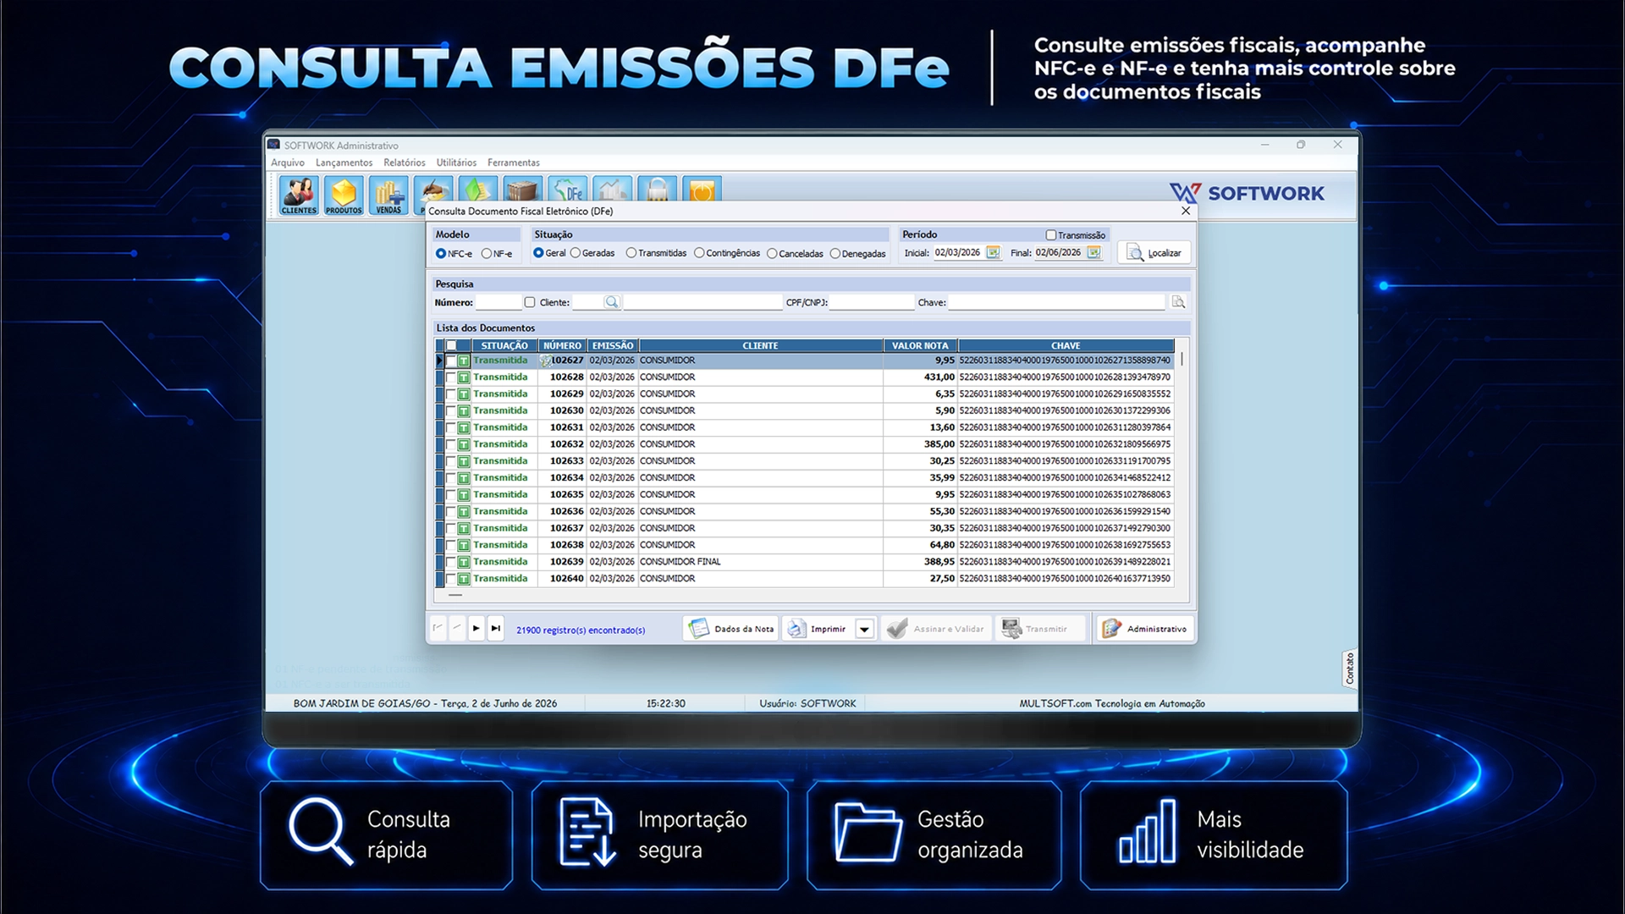Click the Administrativo button
1625x914 pixels.
[1145, 629]
